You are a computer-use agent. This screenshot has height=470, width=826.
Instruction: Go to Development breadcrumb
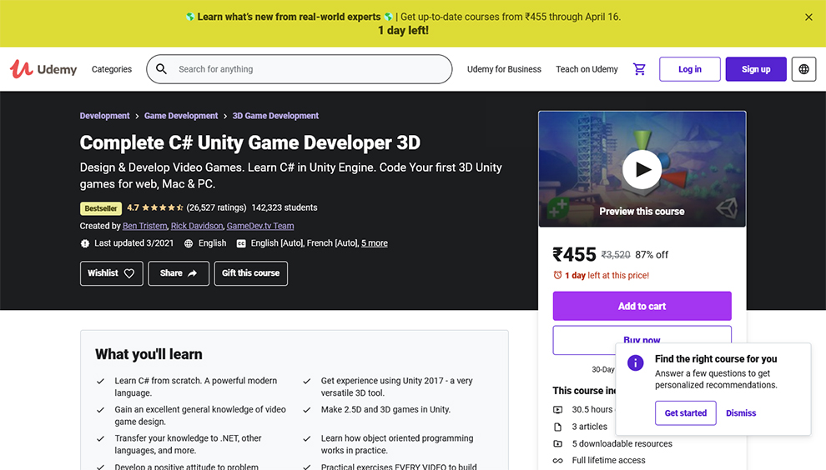104,116
